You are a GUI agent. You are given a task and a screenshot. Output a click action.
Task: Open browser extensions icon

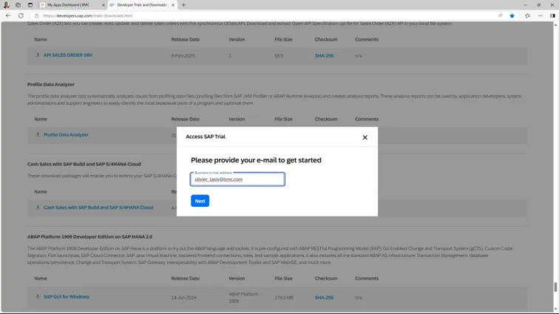(527, 16)
